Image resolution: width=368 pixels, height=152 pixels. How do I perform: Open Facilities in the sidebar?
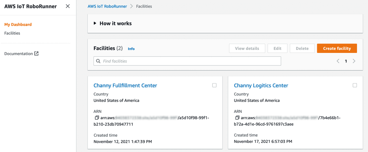pos(12,33)
